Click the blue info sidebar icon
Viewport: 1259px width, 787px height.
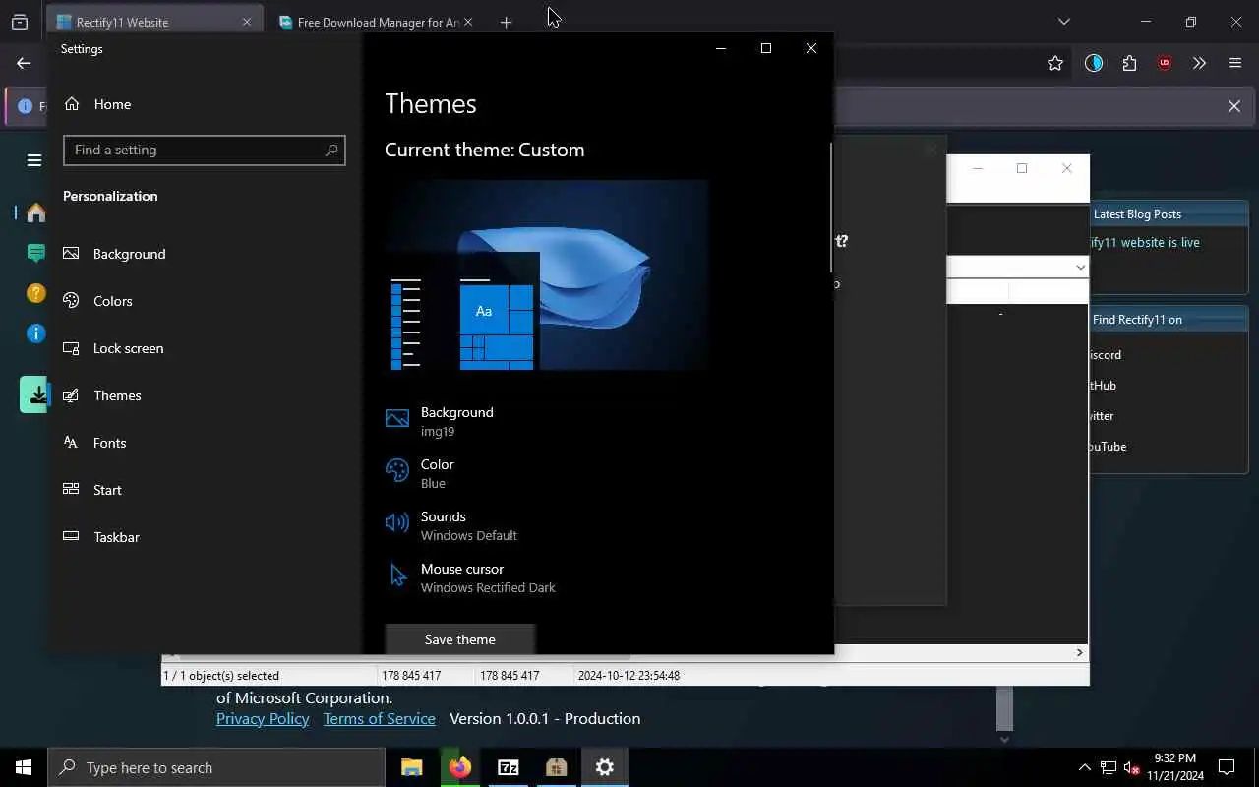[36, 333]
